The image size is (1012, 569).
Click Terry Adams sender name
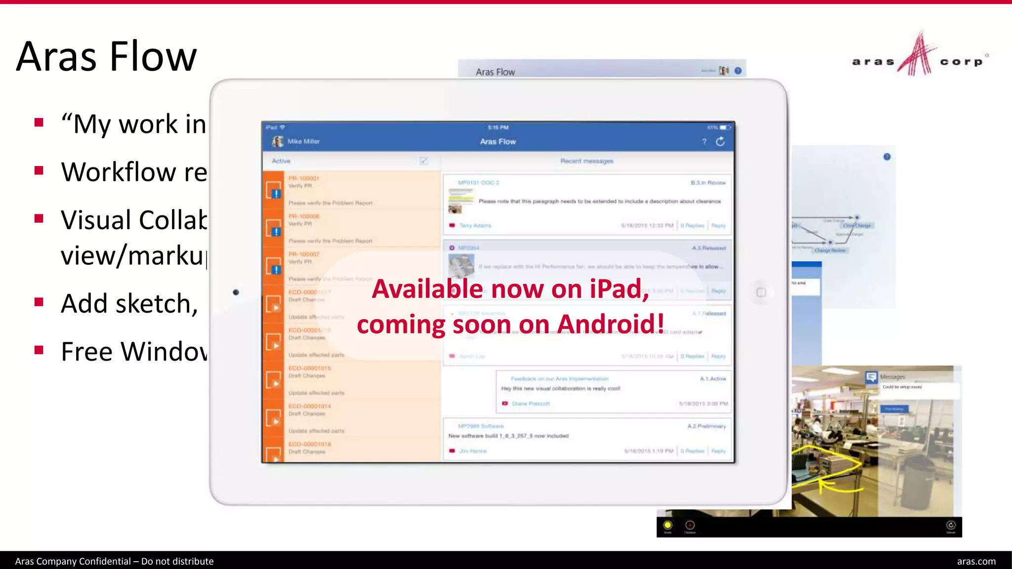coord(475,226)
